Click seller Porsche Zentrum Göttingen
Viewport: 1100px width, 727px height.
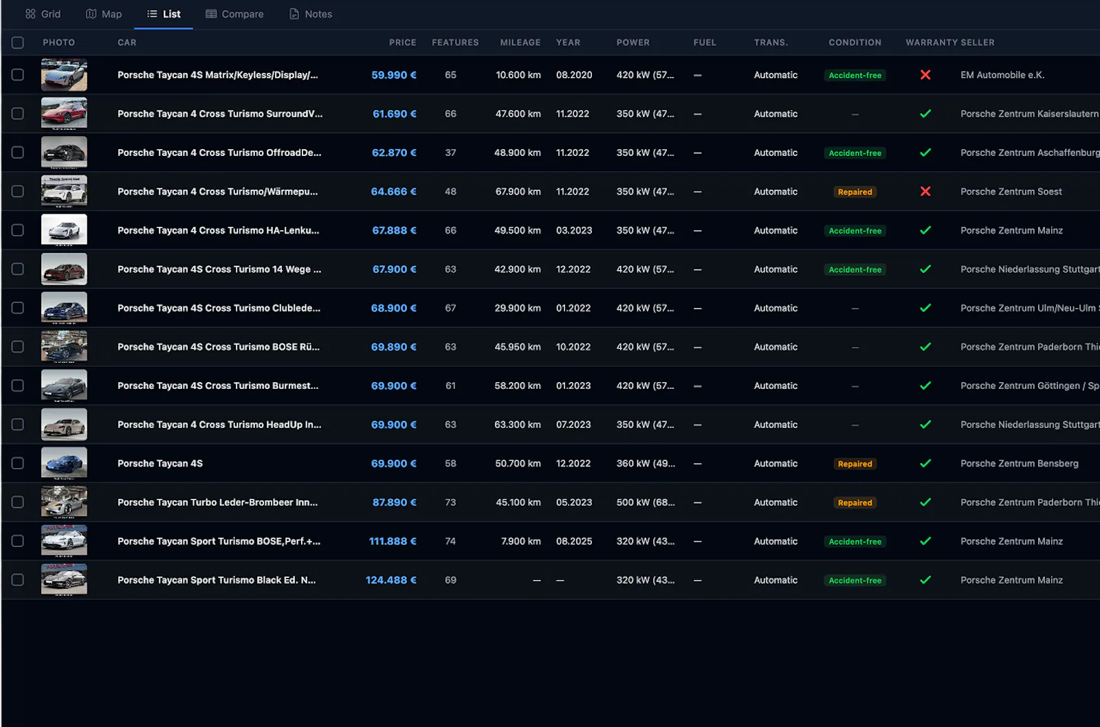1029,385
